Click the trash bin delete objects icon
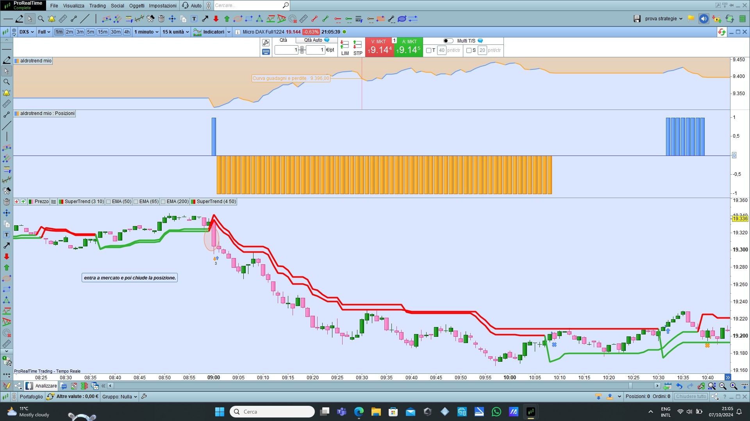Screen dimensions: 750x421 tap(161, 19)
